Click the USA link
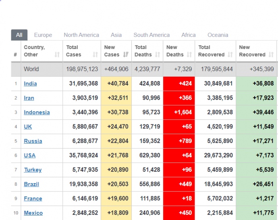This screenshot has height=220, width=278. [x=29, y=155]
